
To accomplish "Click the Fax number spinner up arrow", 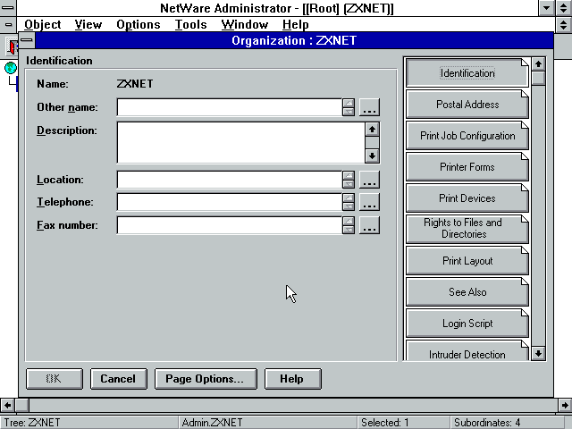I will coord(349,221).
